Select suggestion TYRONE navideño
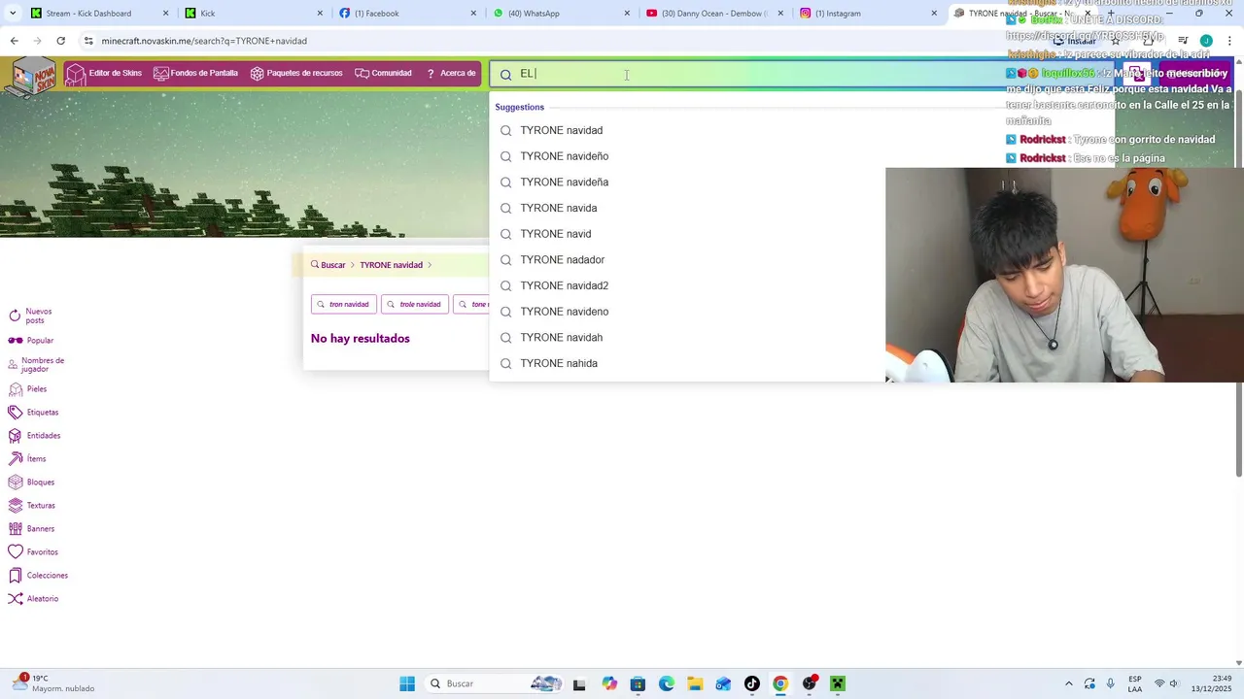1244x699 pixels. click(x=687, y=156)
